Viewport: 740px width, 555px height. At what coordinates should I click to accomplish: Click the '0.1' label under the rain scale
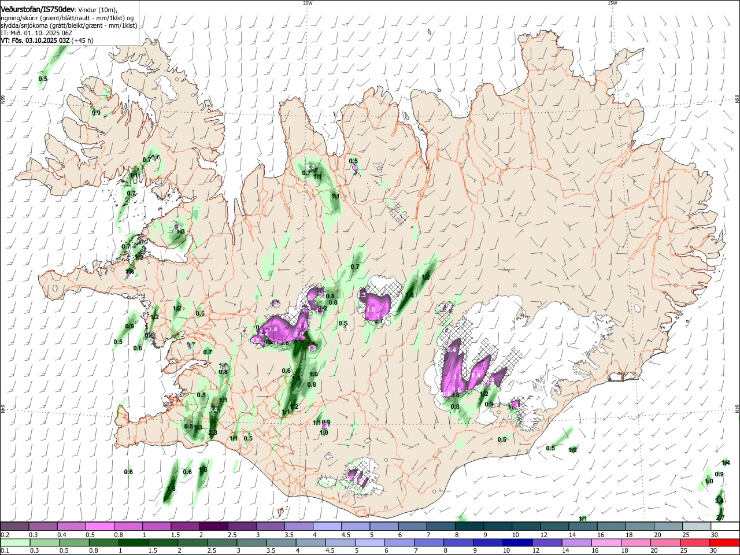(5, 552)
